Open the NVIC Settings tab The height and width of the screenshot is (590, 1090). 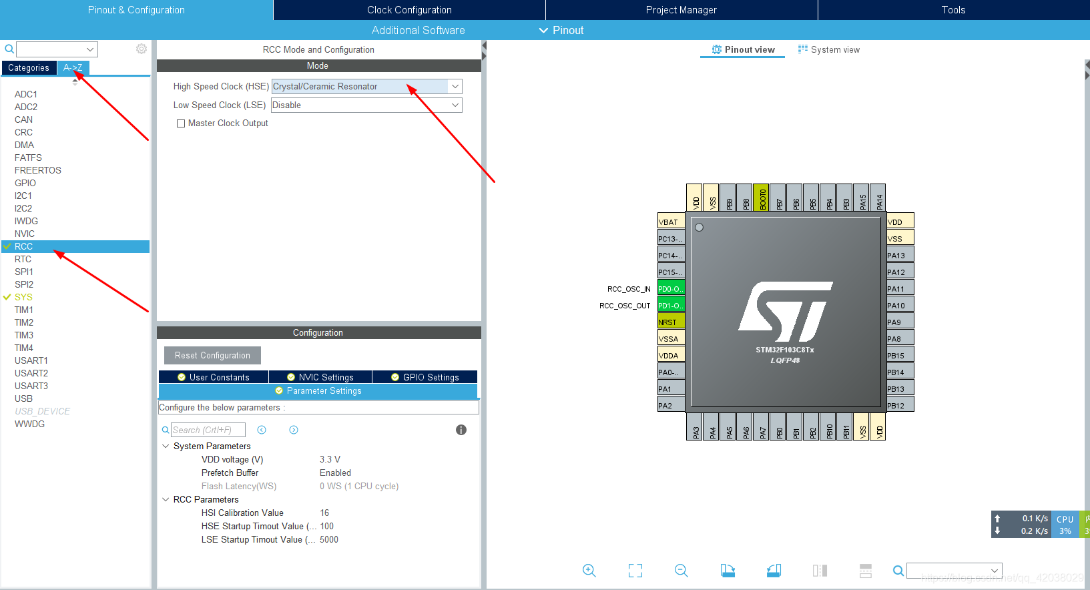click(320, 377)
